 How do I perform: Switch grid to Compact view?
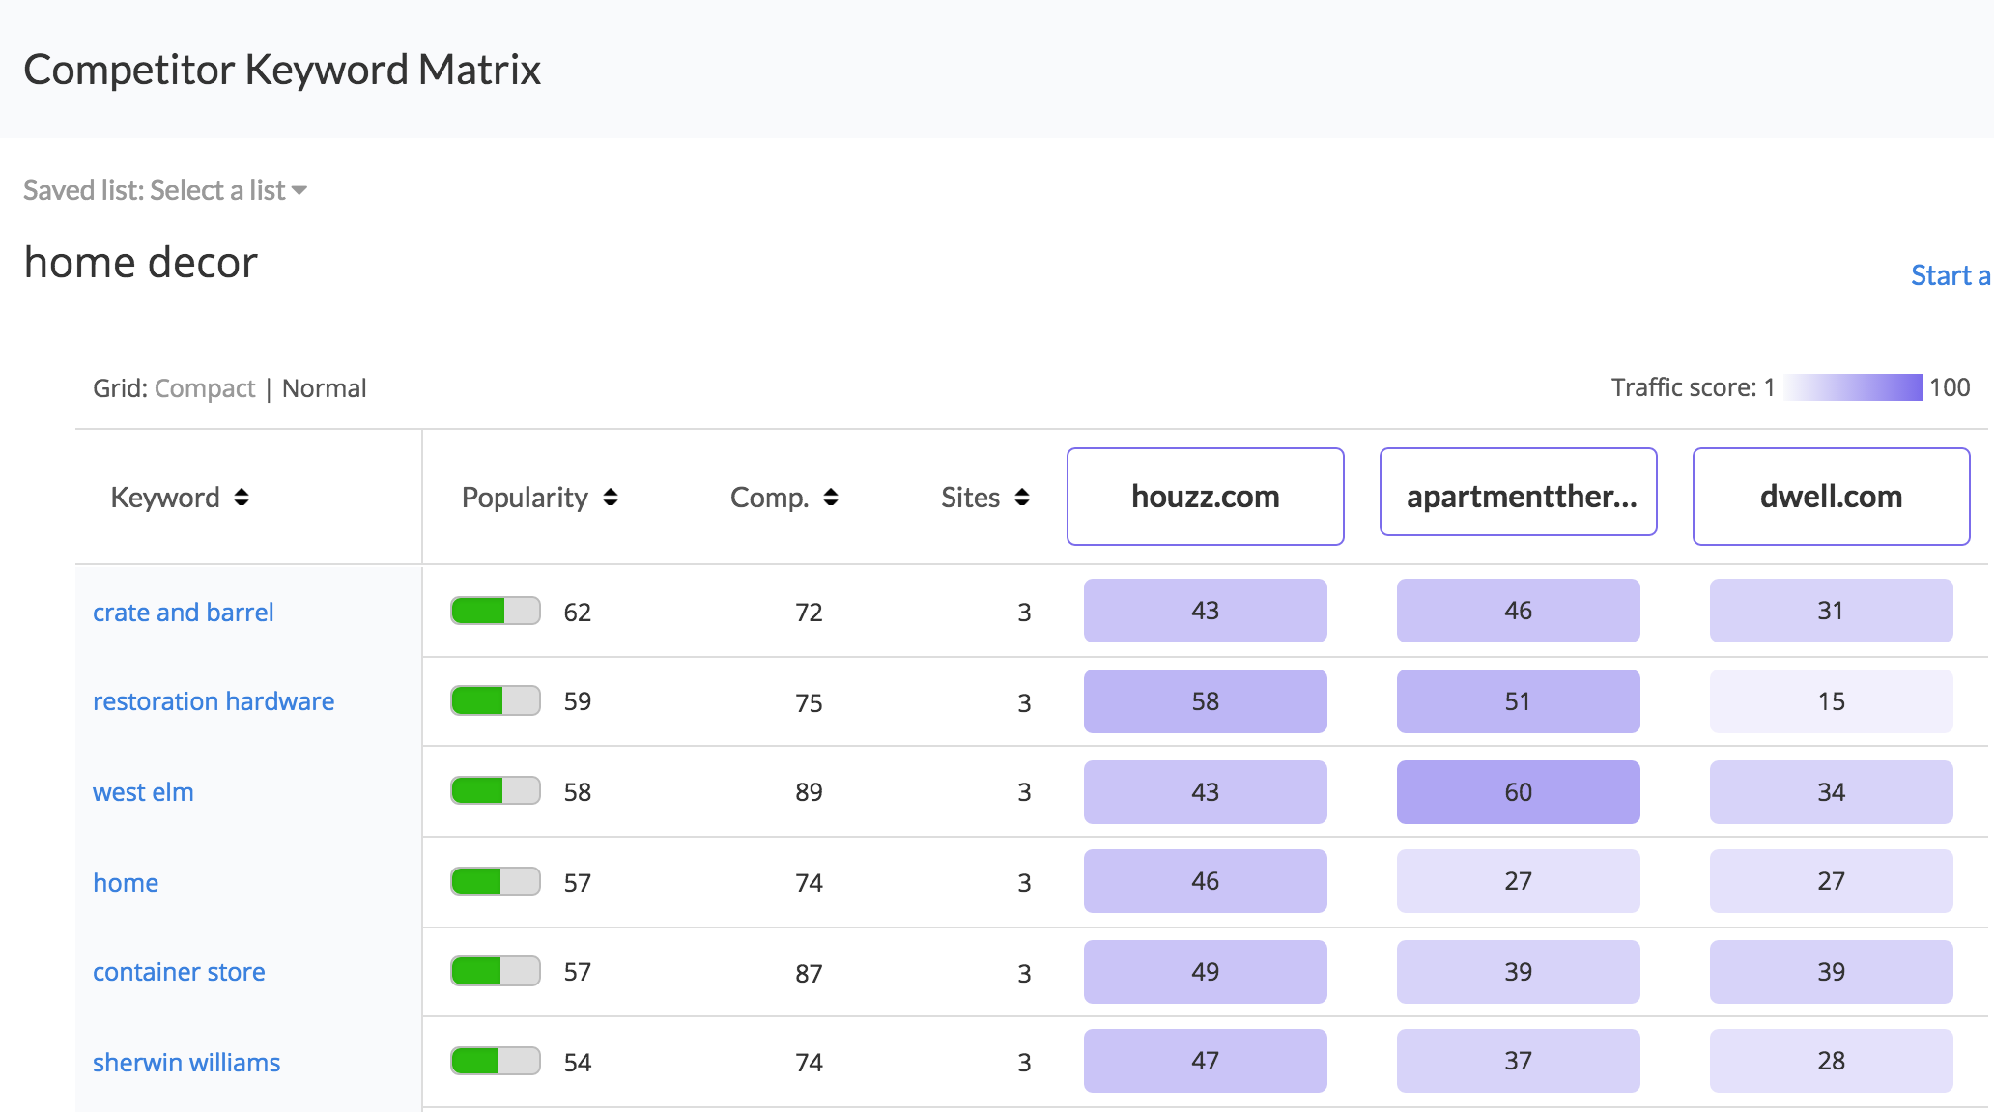pyautogui.click(x=205, y=388)
